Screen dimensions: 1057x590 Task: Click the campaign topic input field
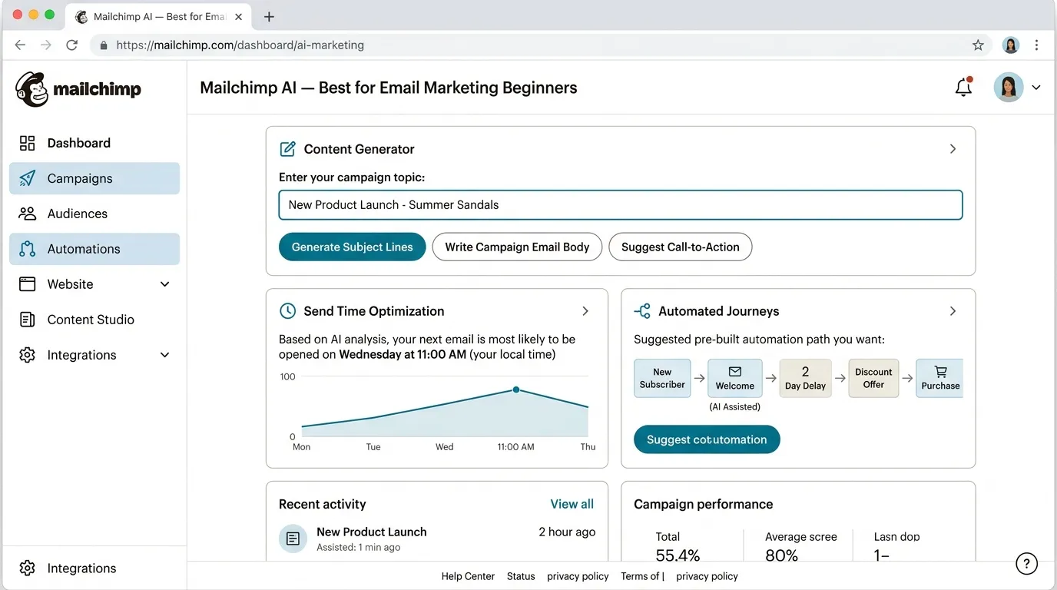pos(621,205)
